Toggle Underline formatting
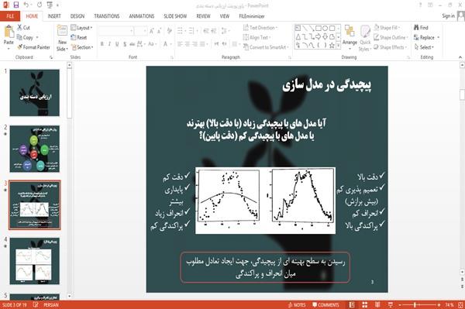 pyautogui.click(x=117, y=44)
